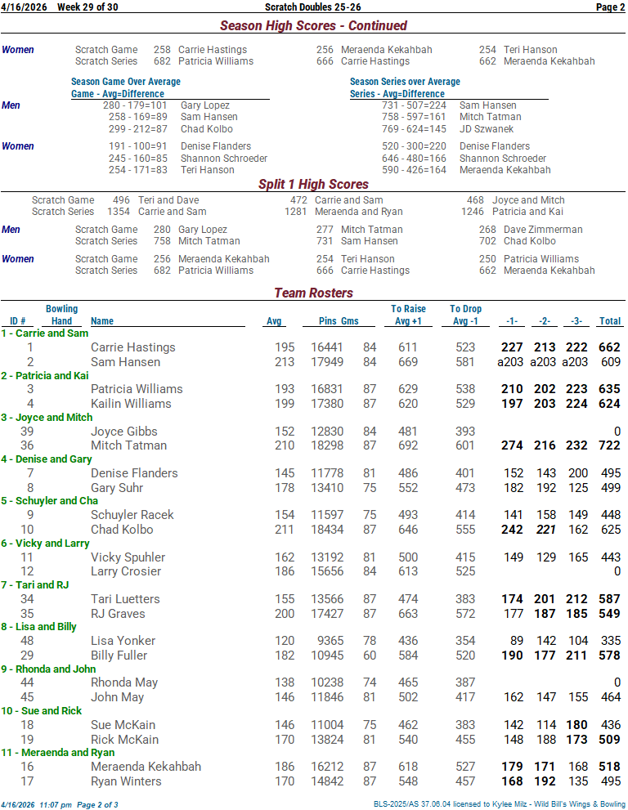Select 'Season Series over Average' heading

405,82
